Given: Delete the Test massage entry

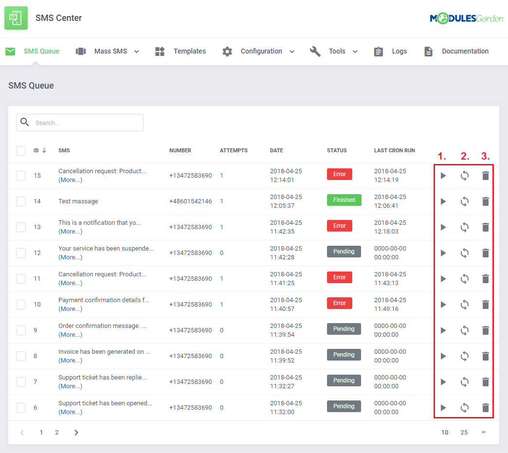Looking at the screenshot, I should 485,201.
